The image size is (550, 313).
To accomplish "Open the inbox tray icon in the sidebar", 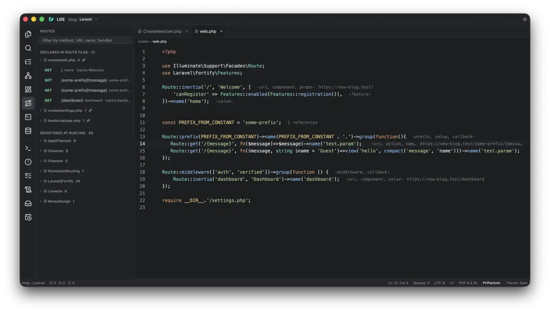I will pos(28,203).
